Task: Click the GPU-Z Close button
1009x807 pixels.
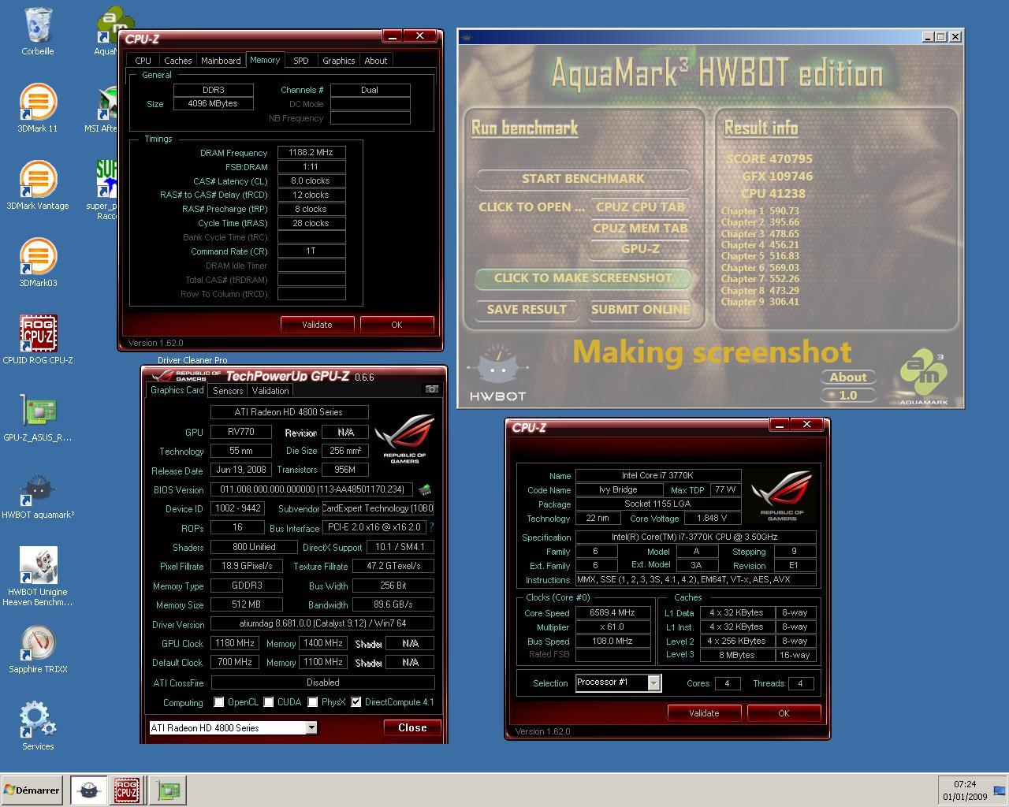Action: [x=412, y=727]
